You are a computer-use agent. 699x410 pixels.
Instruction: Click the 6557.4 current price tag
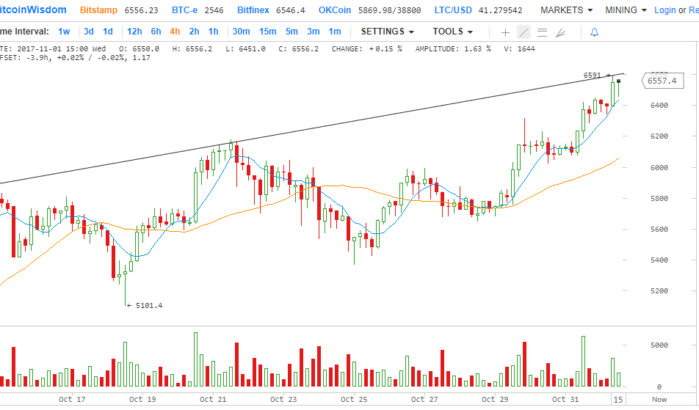coord(662,81)
